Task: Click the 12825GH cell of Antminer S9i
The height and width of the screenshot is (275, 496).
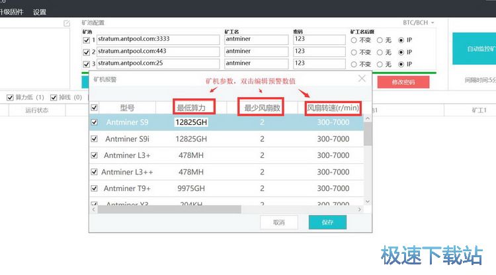Action: click(x=191, y=139)
